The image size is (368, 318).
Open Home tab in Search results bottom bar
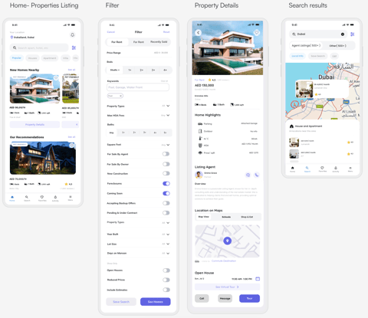(x=292, y=169)
